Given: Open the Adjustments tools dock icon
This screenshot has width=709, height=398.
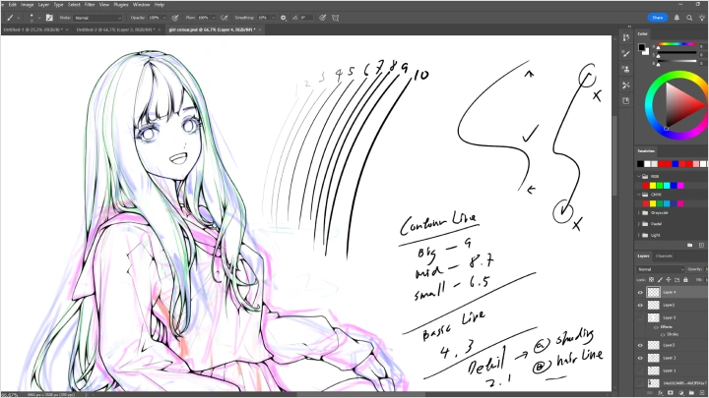Looking at the screenshot, I should pos(626,85).
